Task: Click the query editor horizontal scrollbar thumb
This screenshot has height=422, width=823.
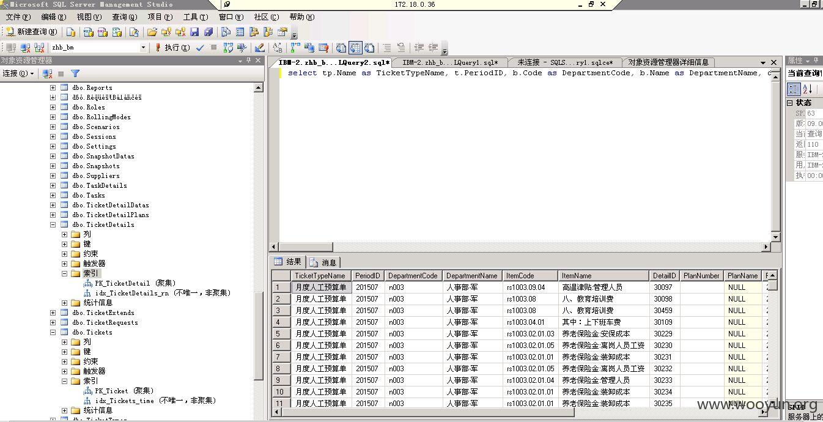Action: click(x=306, y=246)
